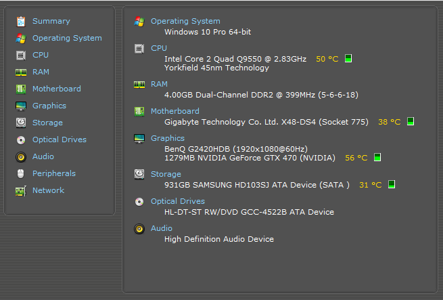
Task: Click the Motherboard icon in sidebar
Action: click(20, 89)
